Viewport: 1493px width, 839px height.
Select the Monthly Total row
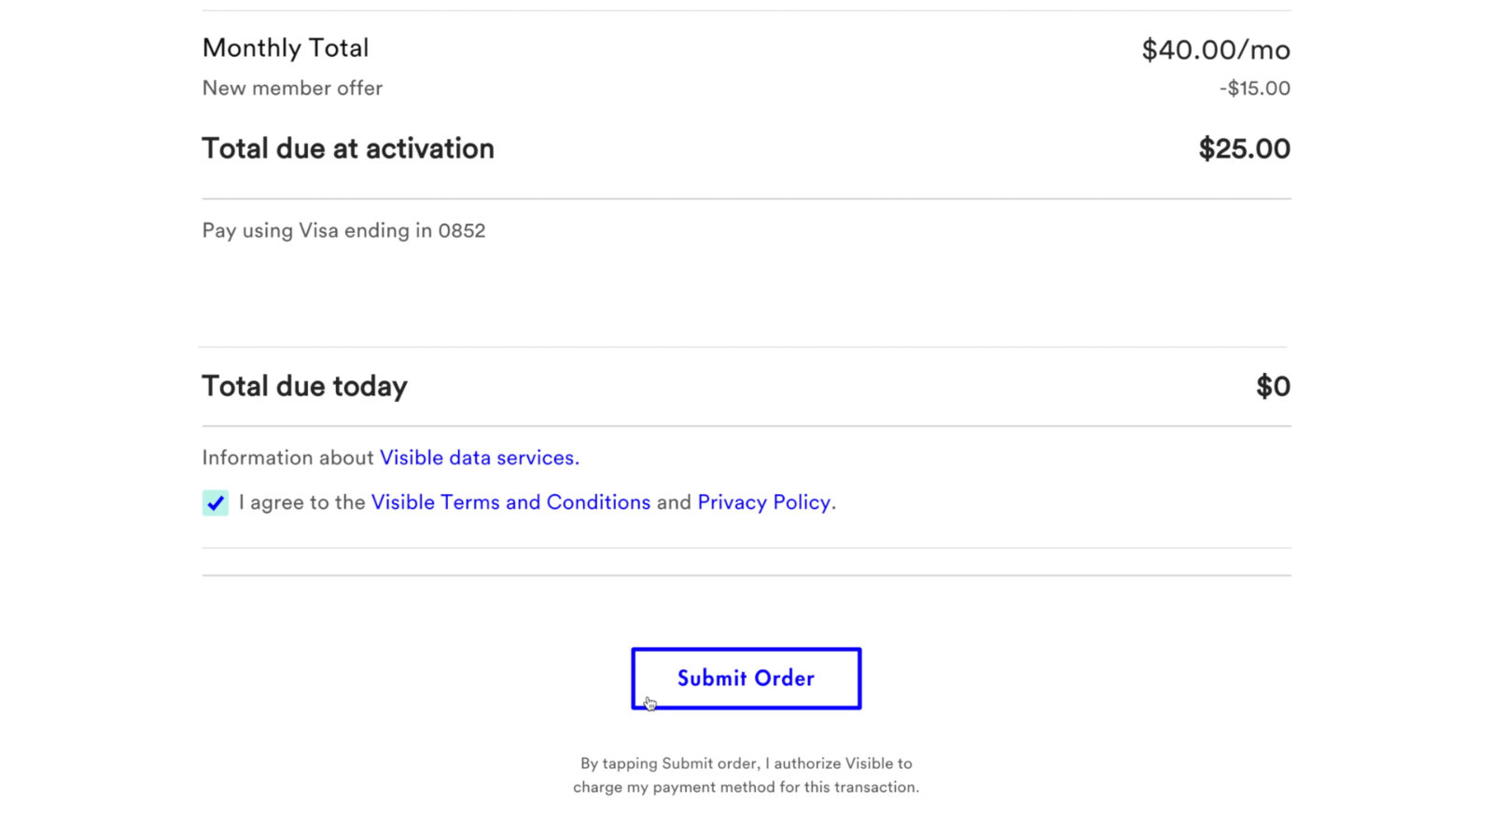tap(286, 48)
